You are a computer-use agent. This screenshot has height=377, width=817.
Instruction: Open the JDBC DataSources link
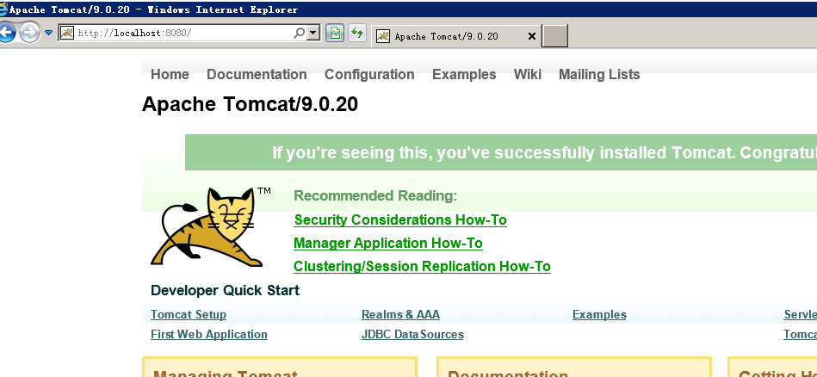(412, 334)
